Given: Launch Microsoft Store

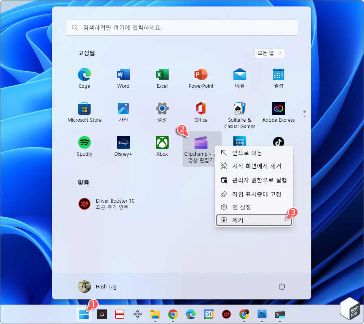Looking at the screenshot, I should pos(84,108).
